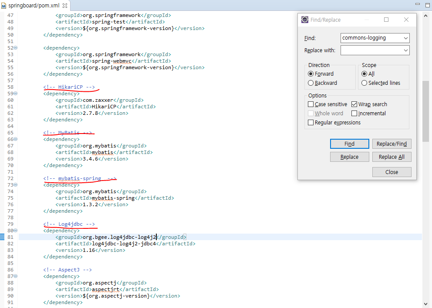Collapse the dependency block at line 52

(16, 48)
